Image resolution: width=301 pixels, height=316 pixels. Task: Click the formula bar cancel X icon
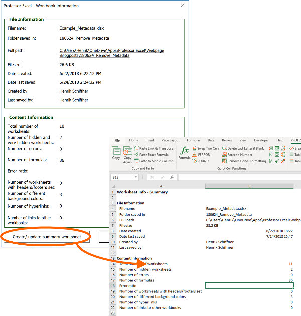tap(152, 177)
